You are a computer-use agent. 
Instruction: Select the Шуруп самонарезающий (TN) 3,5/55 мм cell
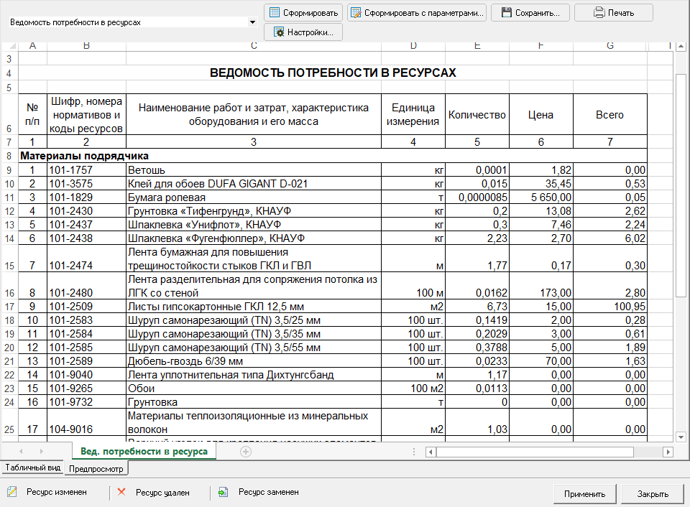(254, 348)
